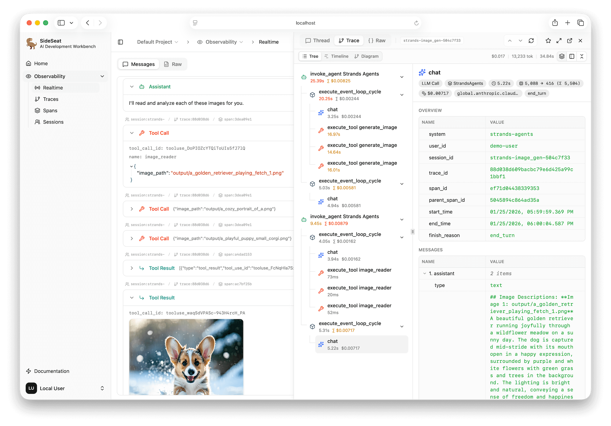Go to previous trace arrow
Image resolution: width=611 pixels, height=426 pixels.
[510, 41]
